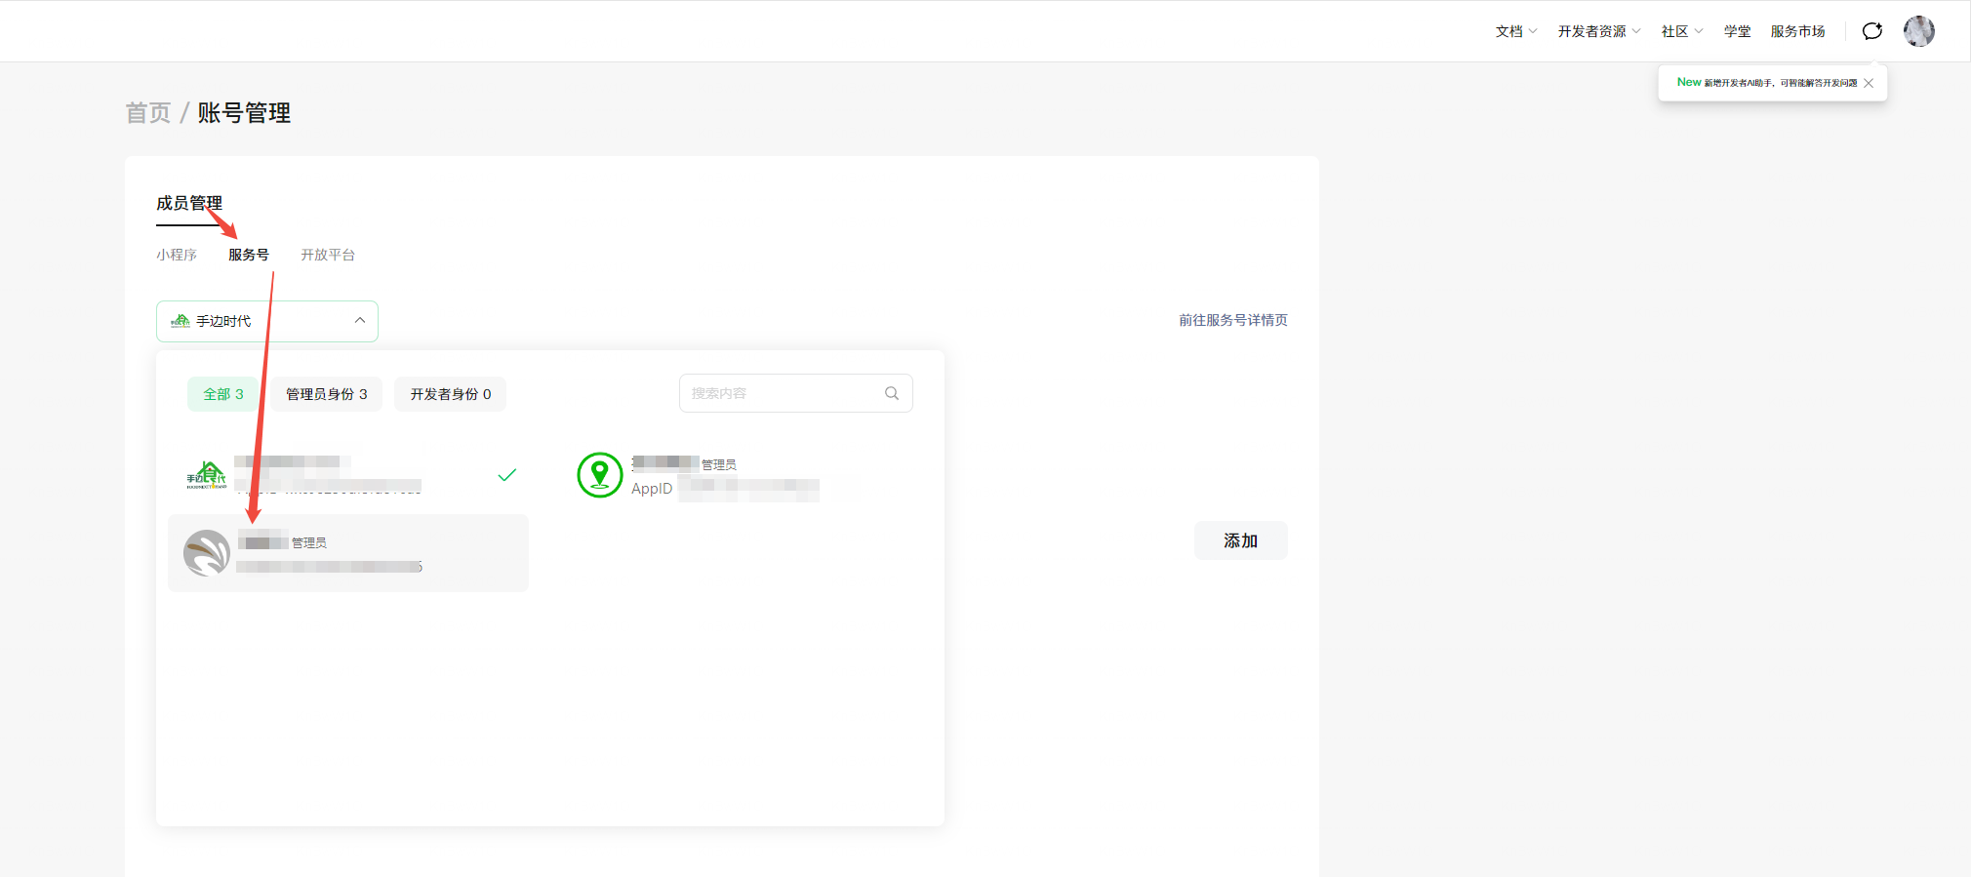
Task: Filter by 全部 3 accounts
Action: (222, 394)
